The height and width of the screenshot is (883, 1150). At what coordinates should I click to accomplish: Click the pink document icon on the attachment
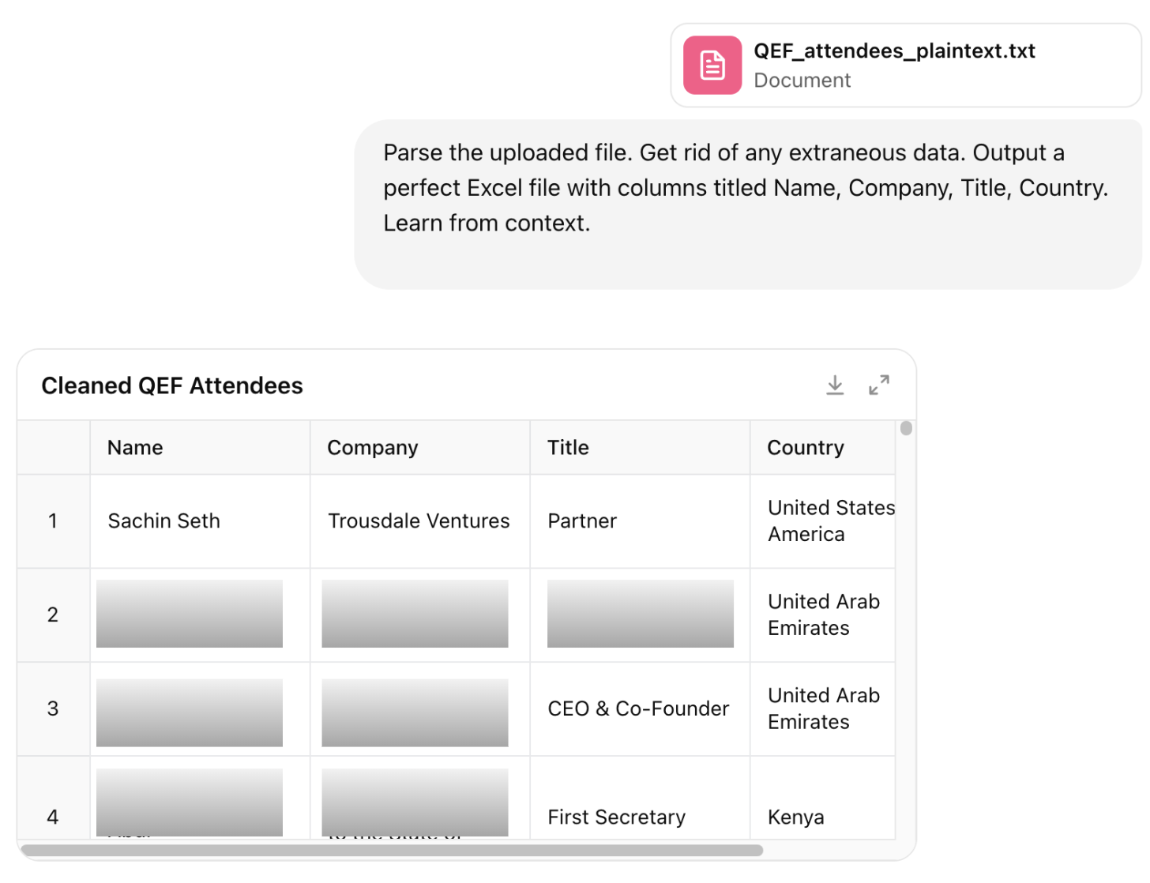point(712,66)
